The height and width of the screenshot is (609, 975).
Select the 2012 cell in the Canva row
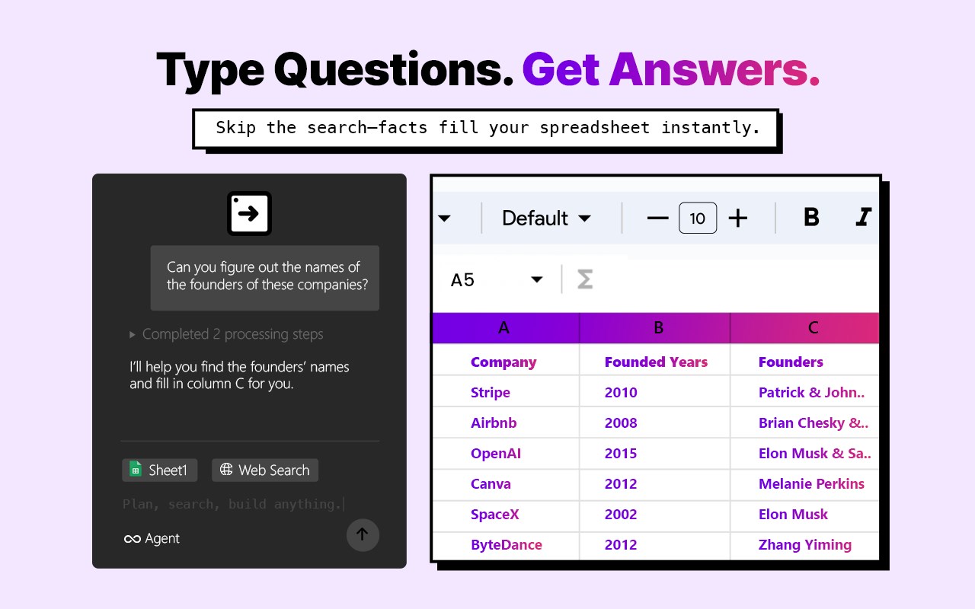point(655,483)
